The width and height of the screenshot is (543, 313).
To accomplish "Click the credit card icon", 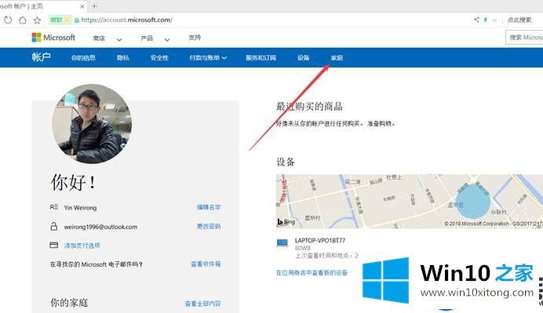I will pyautogui.click(x=53, y=245).
